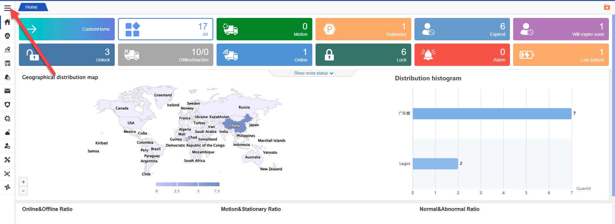Select the All devices tile
The image size is (615, 224).
[165, 29]
